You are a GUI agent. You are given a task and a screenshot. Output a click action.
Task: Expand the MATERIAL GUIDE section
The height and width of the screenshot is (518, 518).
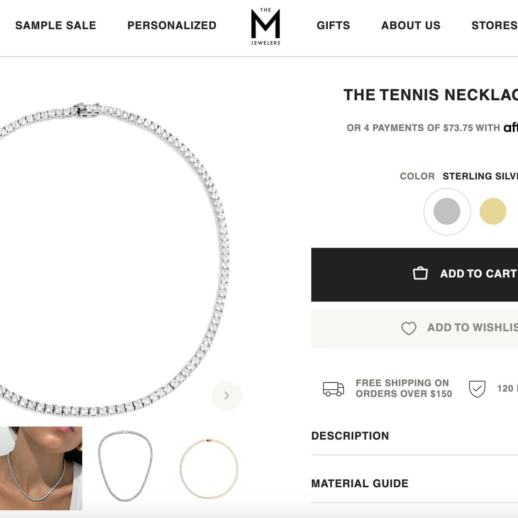pos(359,483)
